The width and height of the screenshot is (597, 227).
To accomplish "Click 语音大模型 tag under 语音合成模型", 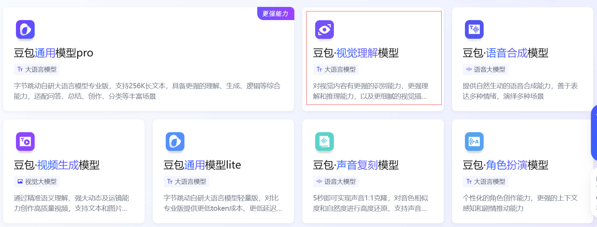I will click(x=486, y=70).
